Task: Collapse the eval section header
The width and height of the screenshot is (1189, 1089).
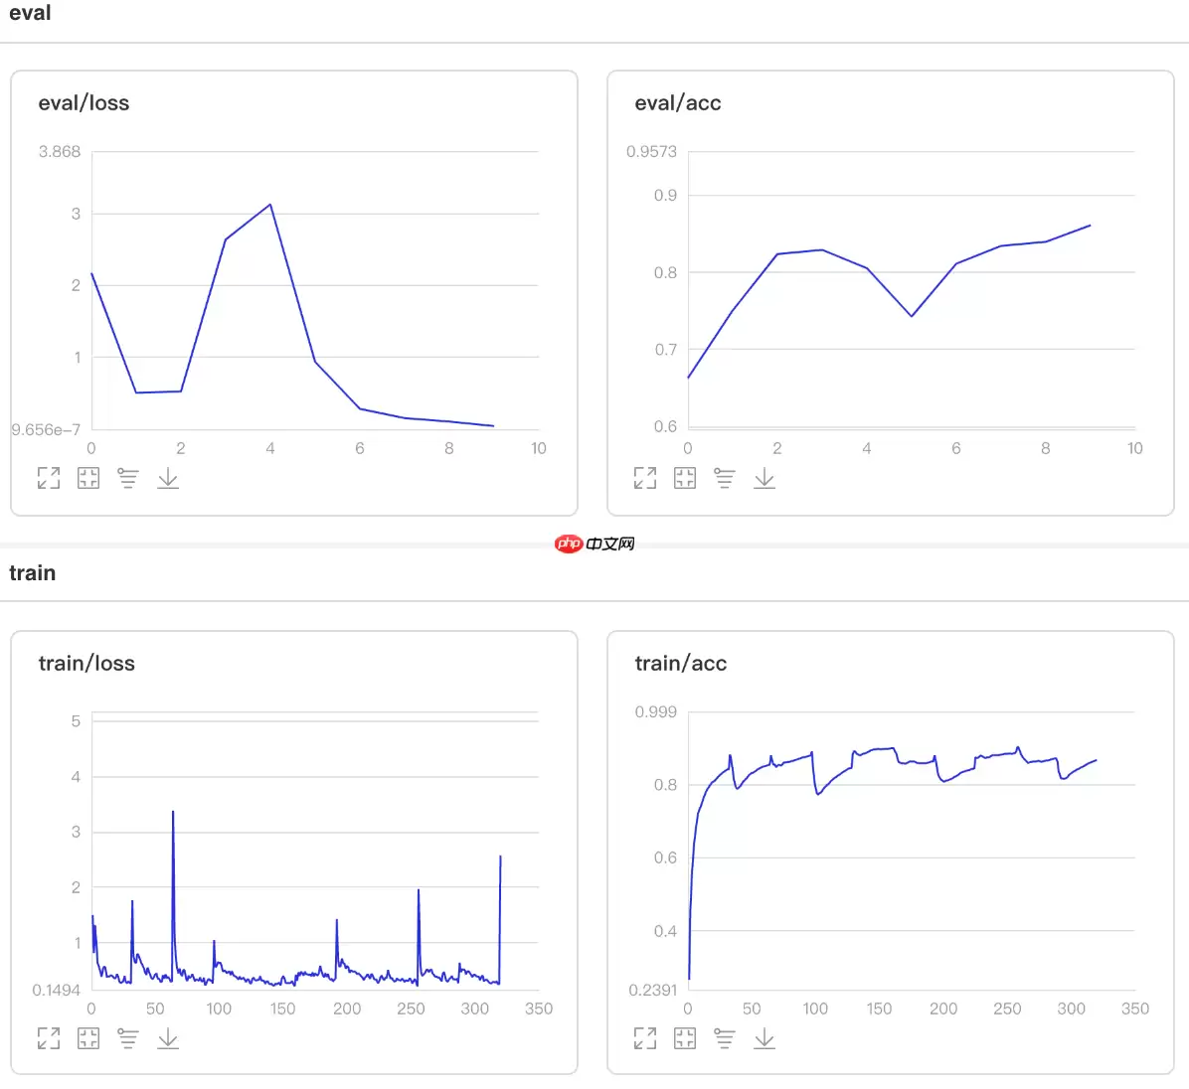Action: click(x=30, y=14)
